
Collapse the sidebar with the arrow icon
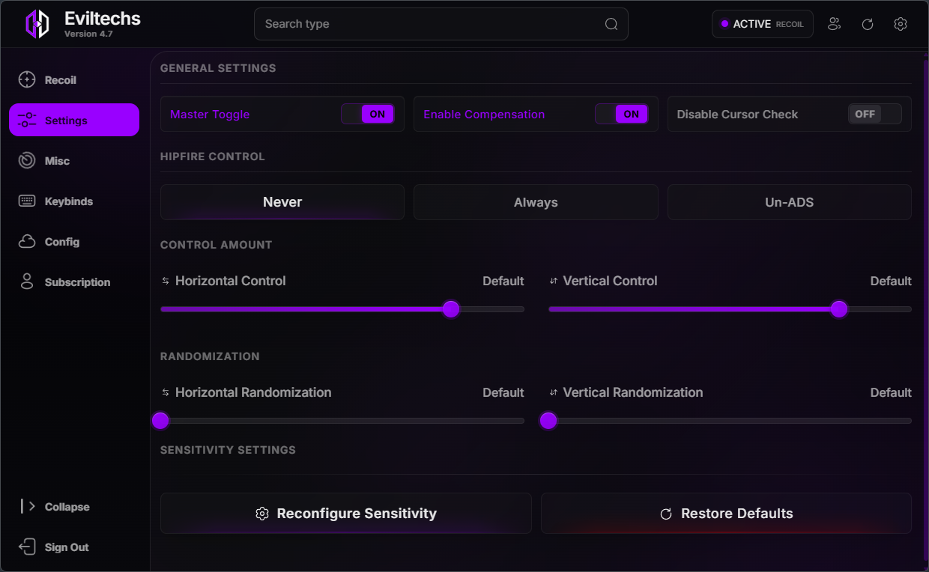[28, 507]
